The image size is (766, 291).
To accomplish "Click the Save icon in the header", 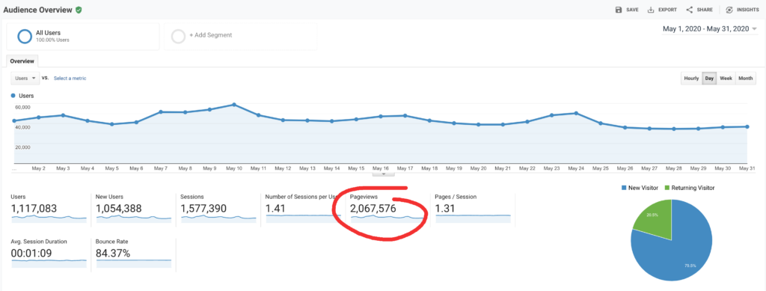I will [619, 10].
